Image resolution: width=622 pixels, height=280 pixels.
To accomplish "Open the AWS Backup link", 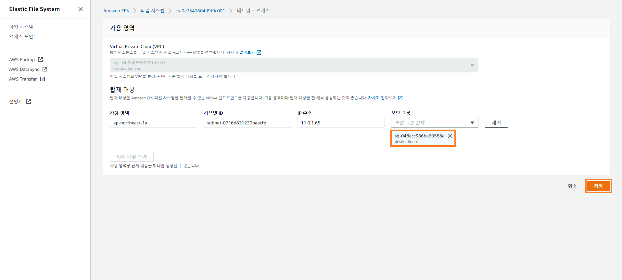I will [22, 59].
